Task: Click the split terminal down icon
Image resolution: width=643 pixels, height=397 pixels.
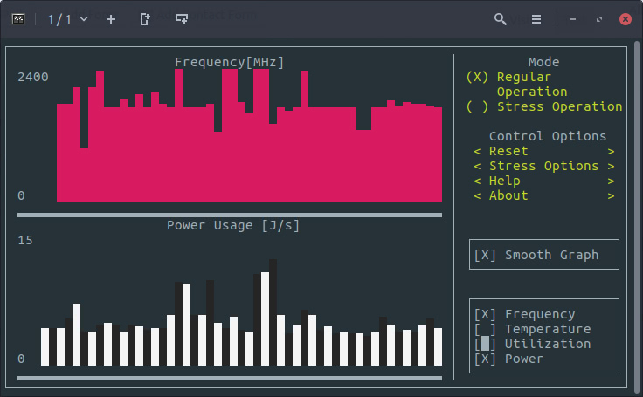Action: coord(182,18)
